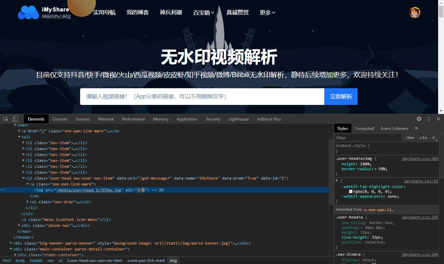Open the 百宝箱 dropdown menu
The height and width of the screenshot is (264, 444).
click(x=203, y=13)
